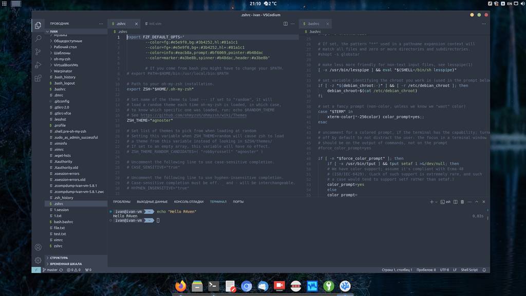The image size is (526, 296).
Task: Open the Source Control view
Action: pyautogui.click(x=38, y=52)
